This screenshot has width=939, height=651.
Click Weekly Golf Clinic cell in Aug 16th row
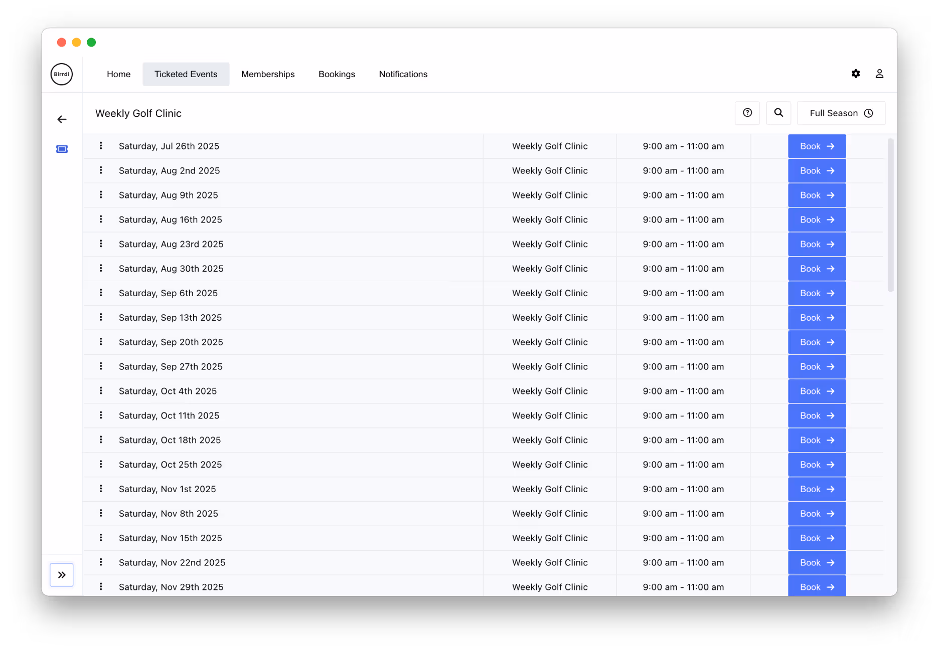click(550, 220)
